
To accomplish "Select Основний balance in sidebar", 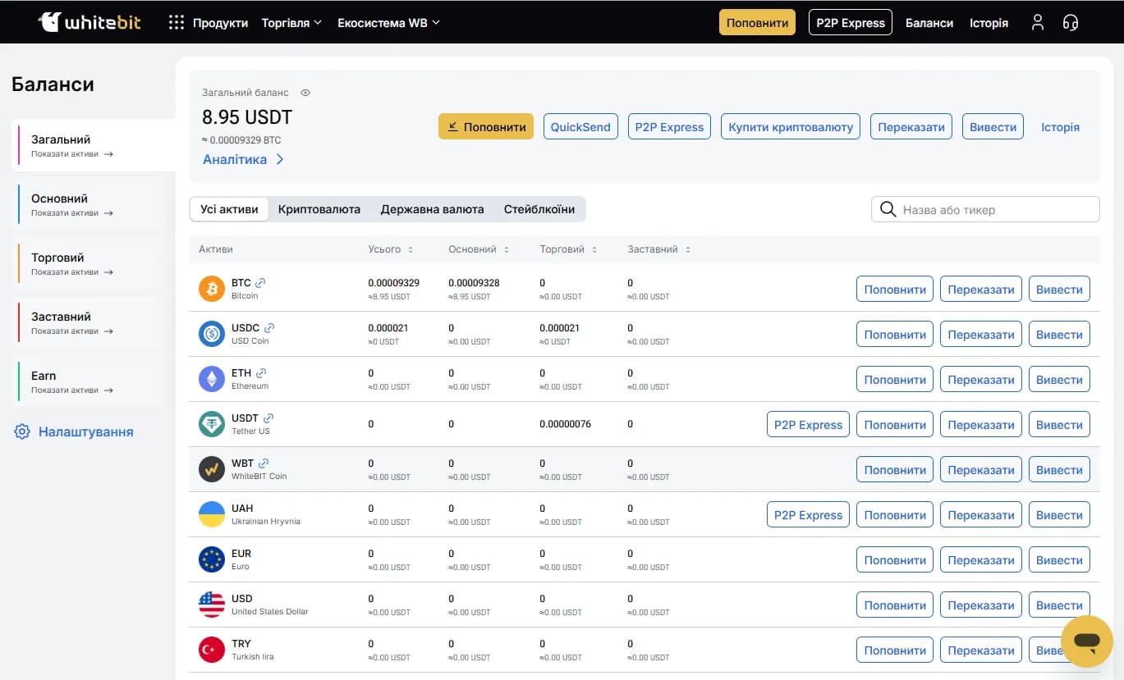I will [x=94, y=204].
